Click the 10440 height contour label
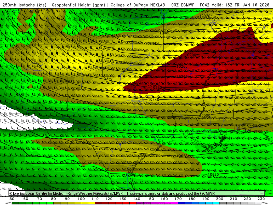The image size is (273, 205). [x=154, y=99]
